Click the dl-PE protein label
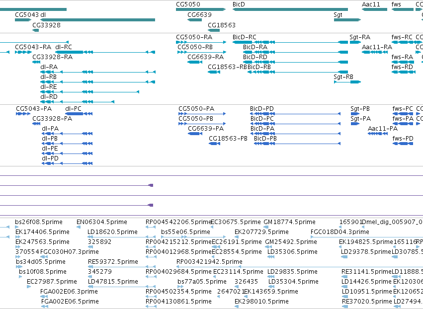This screenshot has height=309, width=423. click(50, 149)
